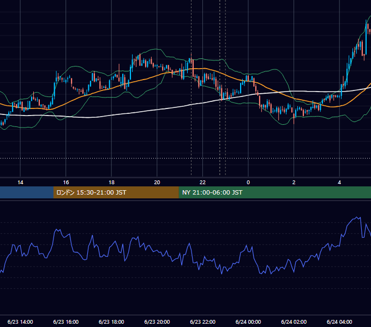Click the 6/23 14:00 date label
The height and width of the screenshot is (327, 371).
point(20,322)
